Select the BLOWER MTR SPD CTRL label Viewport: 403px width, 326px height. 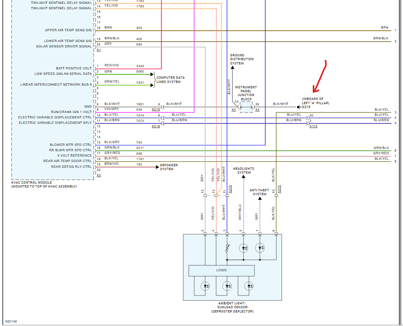tap(71, 145)
